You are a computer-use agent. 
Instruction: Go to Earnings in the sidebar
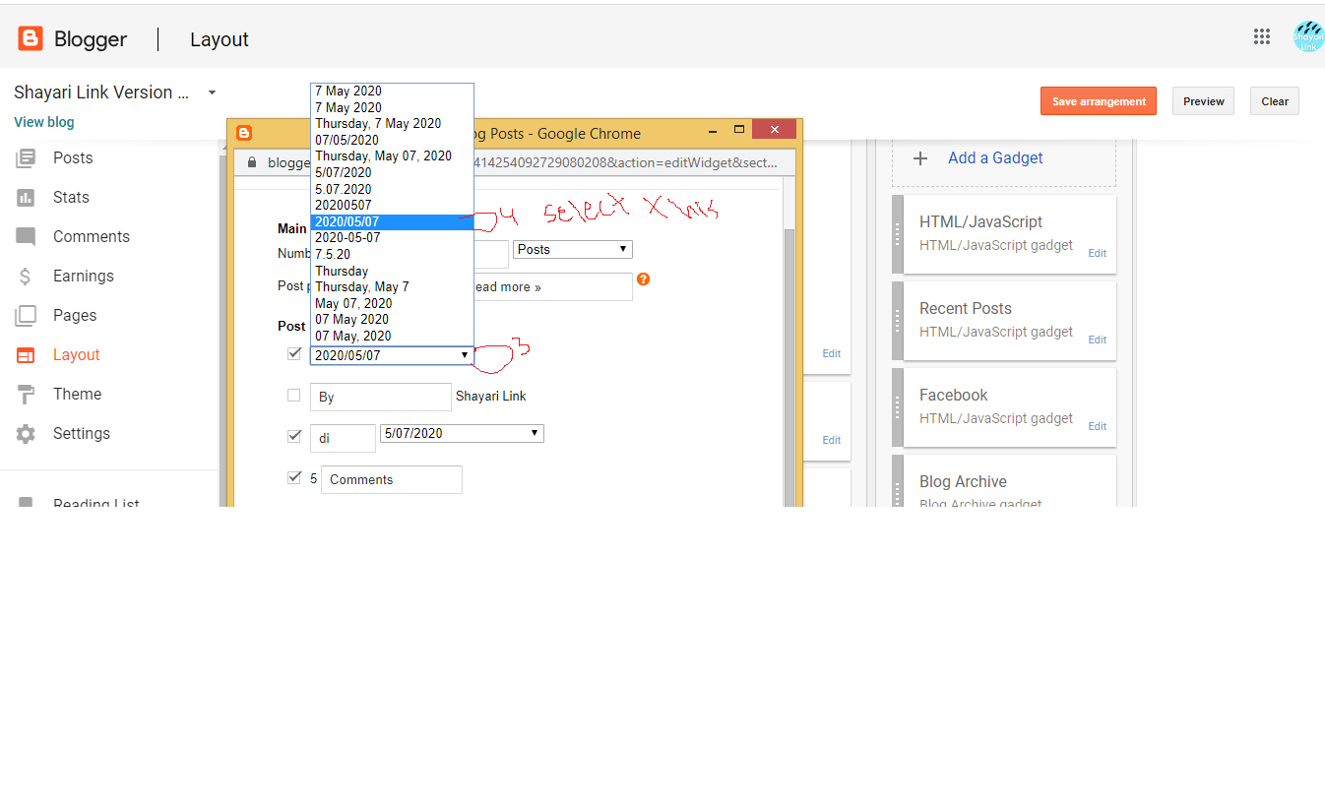coord(84,277)
